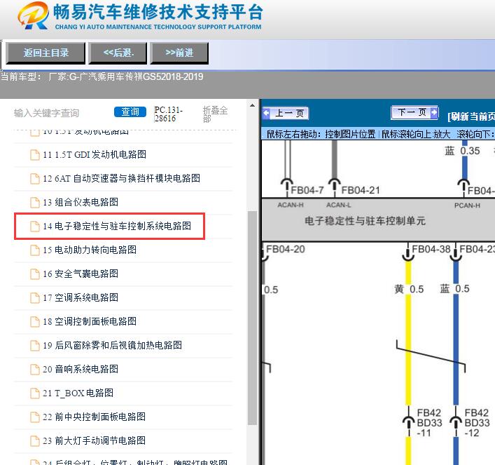Screen dimensions: 495x465
Task: Open 21 T_BOX 电路图
Action: pyautogui.click(x=78, y=393)
